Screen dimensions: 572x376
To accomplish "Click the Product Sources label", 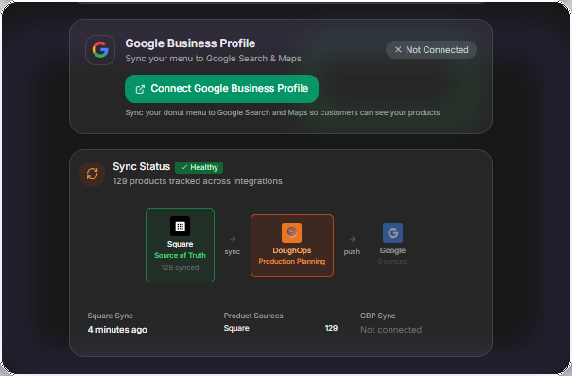I will (253, 316).
